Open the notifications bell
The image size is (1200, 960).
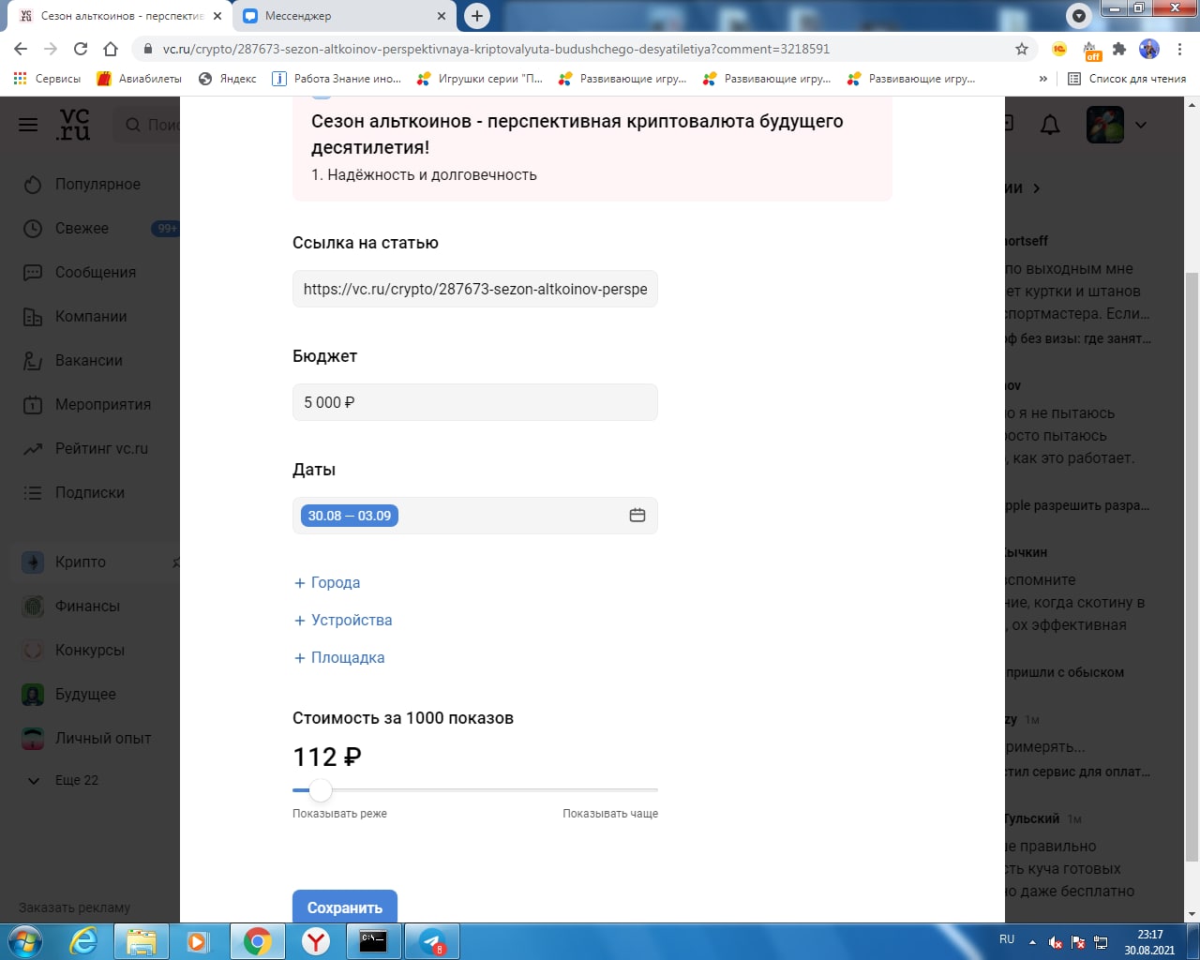(x=1050, y=125)
